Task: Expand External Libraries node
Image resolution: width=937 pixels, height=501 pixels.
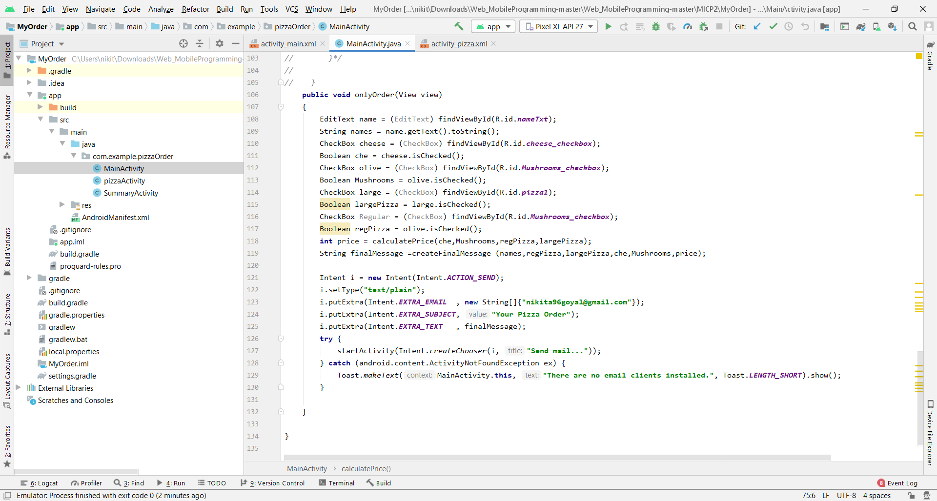Action: pyautogui.click(x=18, y=387)
